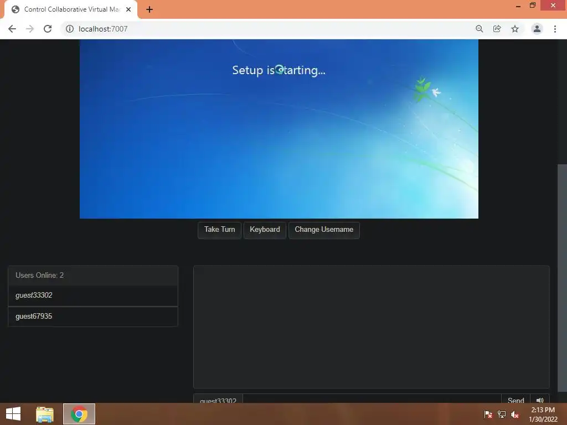Toggle chat sound speaker icon
This screenshot has height=425, width=567.
[x=540, y=399]
